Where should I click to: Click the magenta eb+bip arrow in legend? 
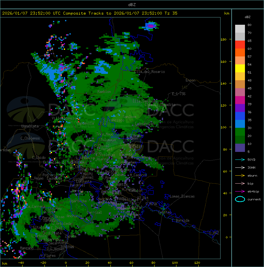pos(240,192)
